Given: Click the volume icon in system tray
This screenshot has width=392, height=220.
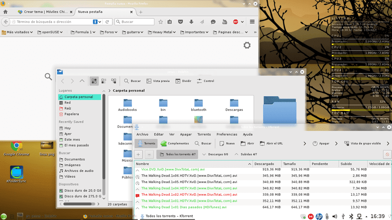Looking at the screenshot, I should click(x=335, y=216).
